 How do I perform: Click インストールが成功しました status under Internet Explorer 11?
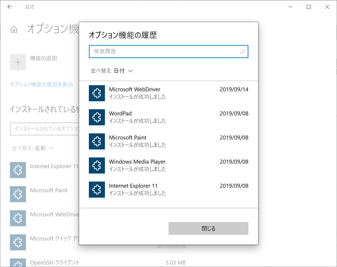[137, 193]
